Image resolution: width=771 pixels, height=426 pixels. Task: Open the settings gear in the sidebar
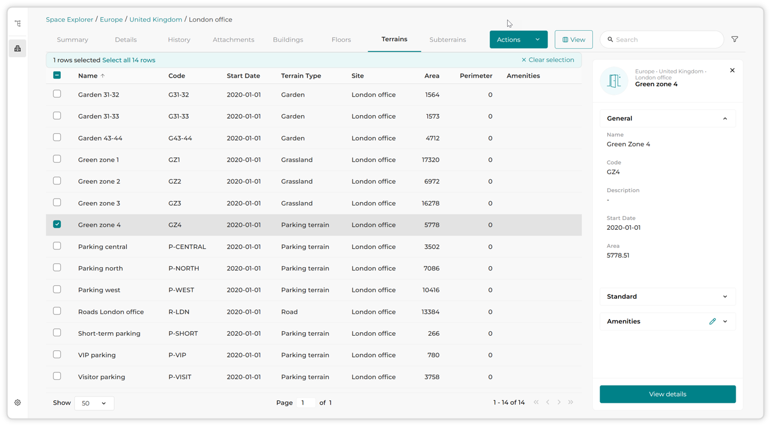(18, 403)
